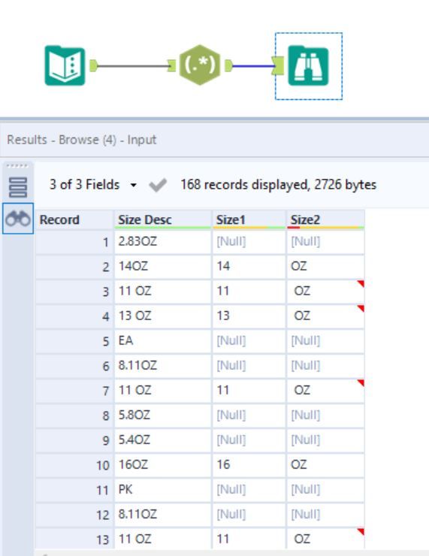Click the Size1 column header

(x=249, y=220)
